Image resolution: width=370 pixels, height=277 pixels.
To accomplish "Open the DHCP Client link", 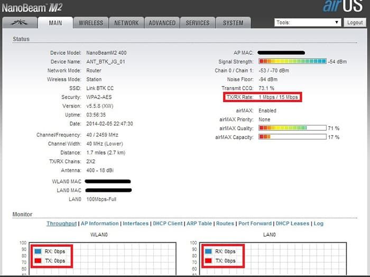I will pyautogui.click(x=168, y=224).
